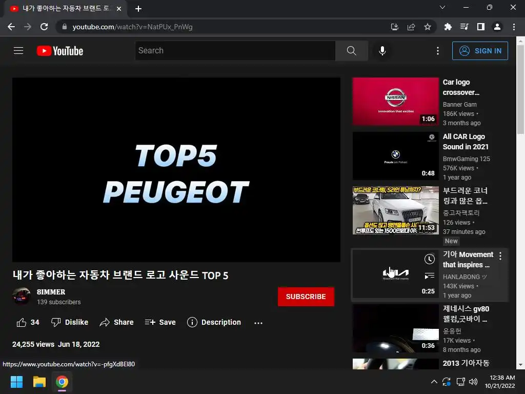Open options menu for Kia Movement video
This screenshot has width=525, height=394.
(500, 256)
